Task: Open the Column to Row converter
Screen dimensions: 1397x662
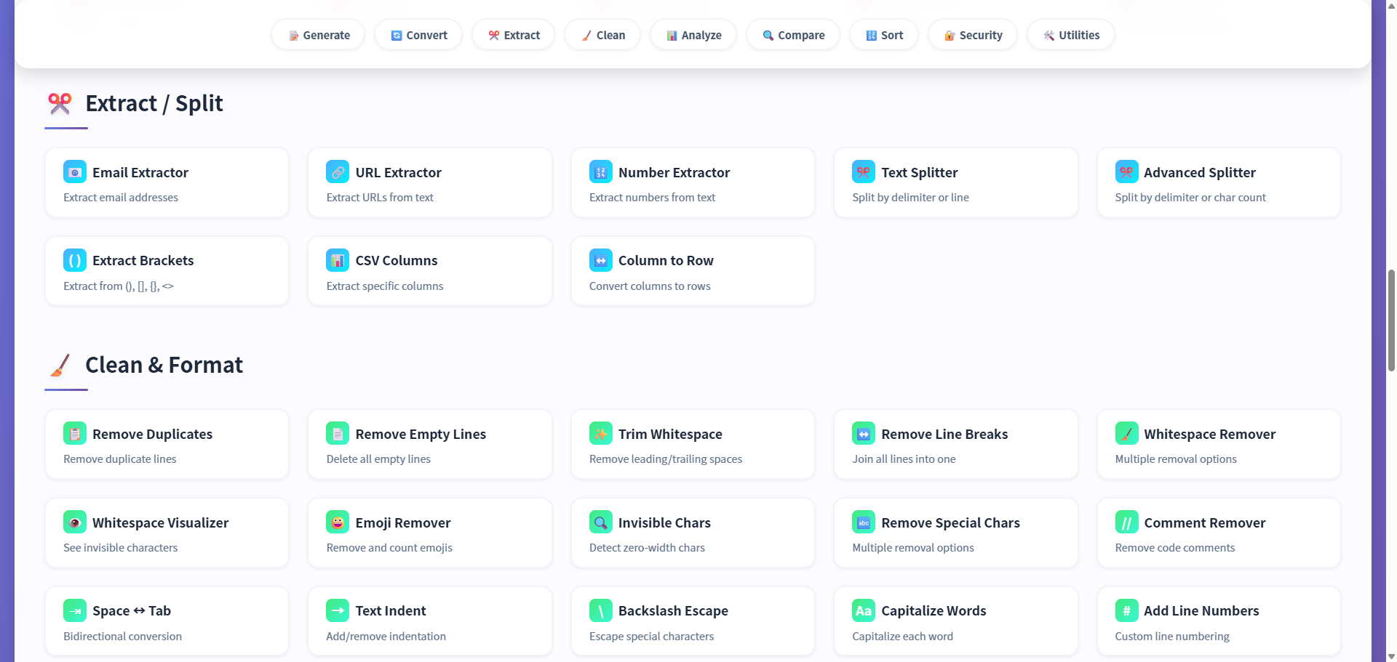Action: tap(693, 270)
